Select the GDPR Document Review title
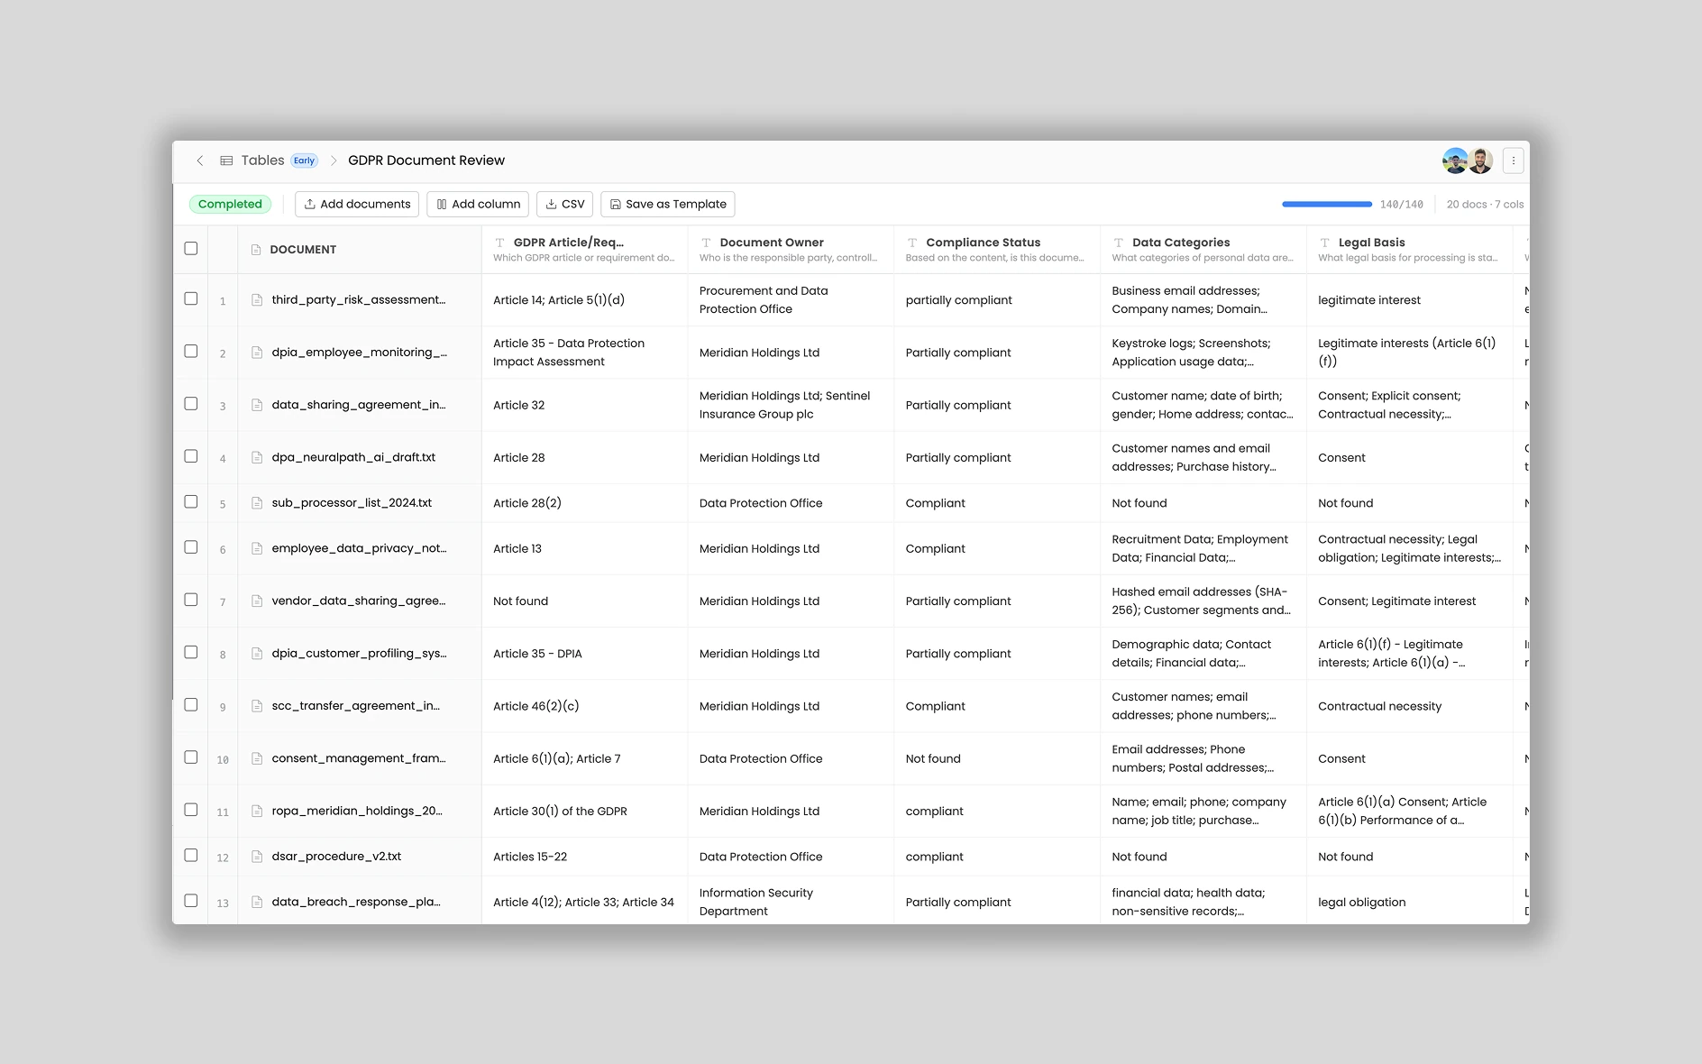 tap(426, 160)
